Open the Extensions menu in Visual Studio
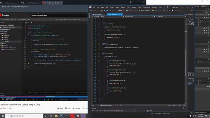Viewport: 210px width, 118px height. (x=146, y=7)
